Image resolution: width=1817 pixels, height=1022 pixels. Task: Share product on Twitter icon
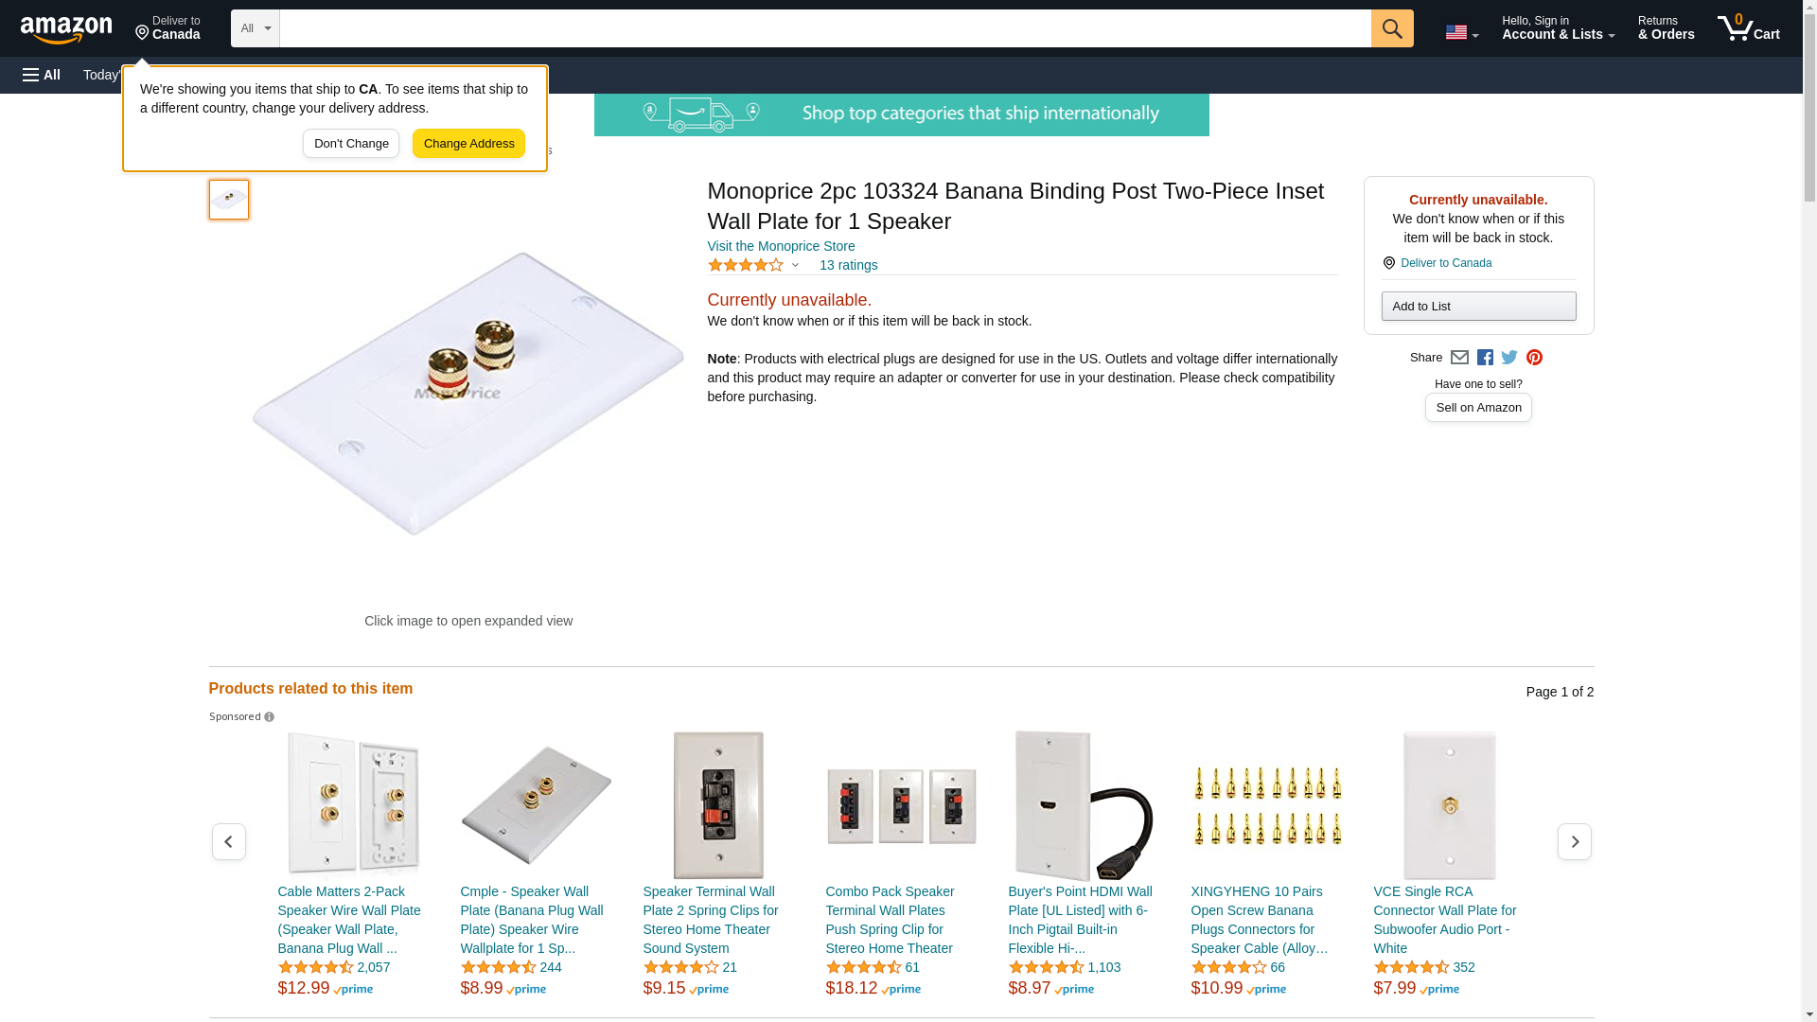(1509, 358)
